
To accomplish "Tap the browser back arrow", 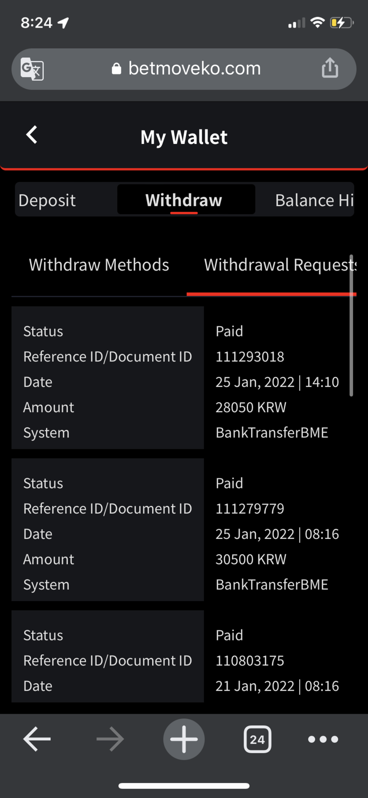I will point(37,739).
